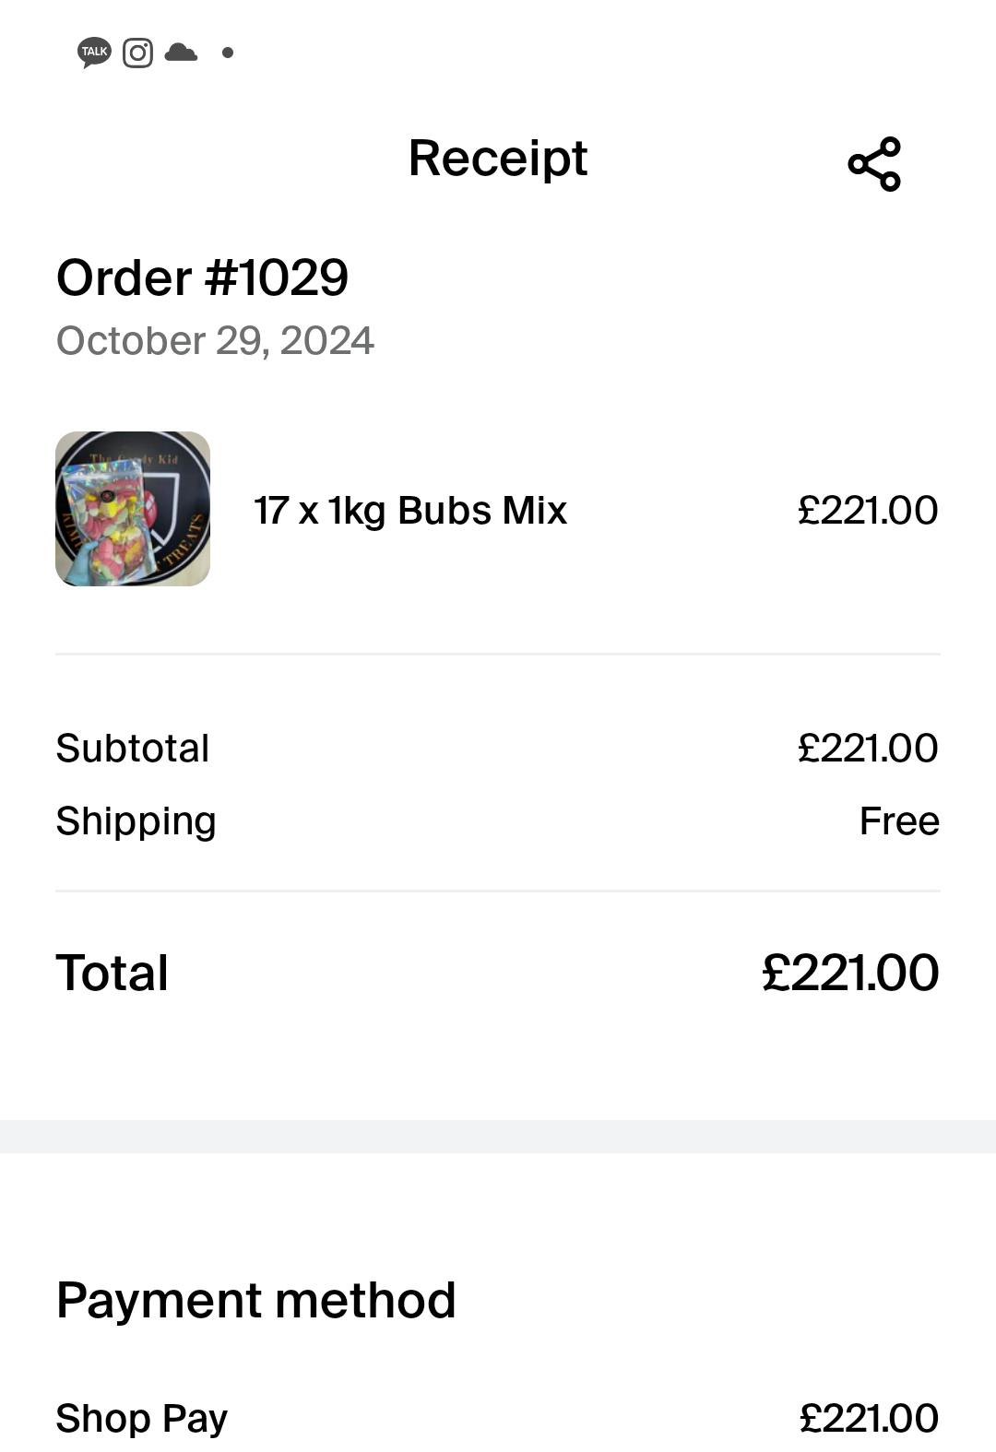
Task: Tap the item price £221.00 beside Bubs Mix
Action: pyautogui.click(x=868, y=510)
